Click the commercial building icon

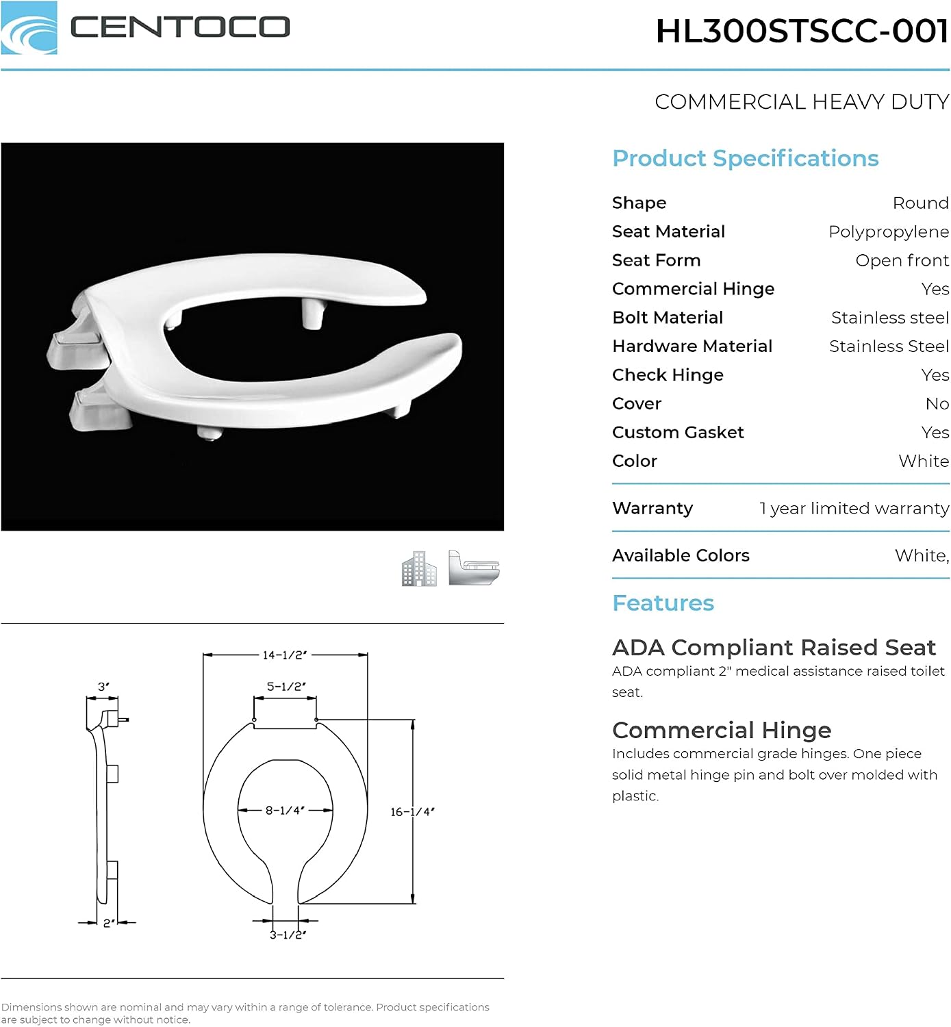pos(419,568)
